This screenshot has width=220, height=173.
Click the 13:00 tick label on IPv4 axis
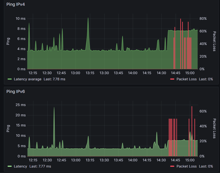[x=75, y=73]
